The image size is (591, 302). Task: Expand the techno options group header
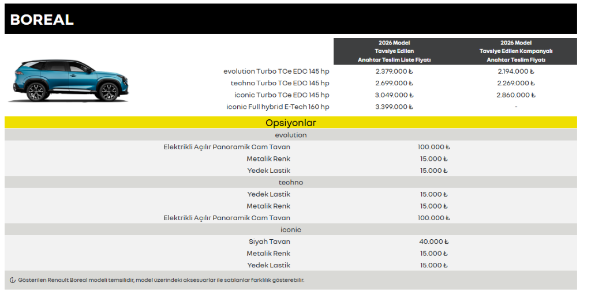pyautogui.click(x=291, y=182)
